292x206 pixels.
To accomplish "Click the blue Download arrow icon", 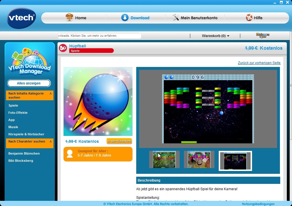I will coord(125,18).
